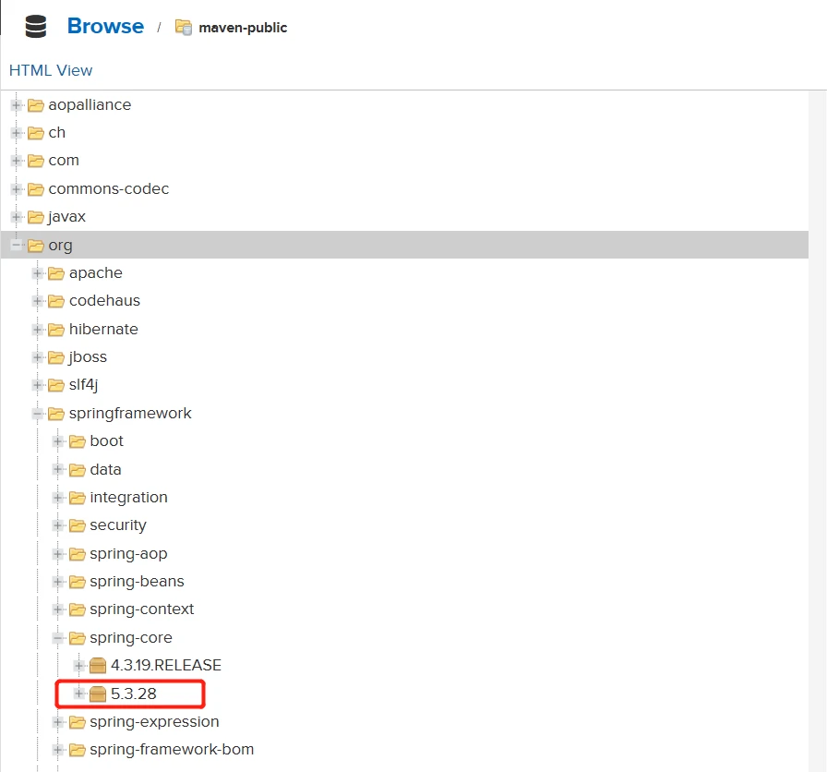
Task: Select the 5.3.28 version label
Action: click(134, 694)
